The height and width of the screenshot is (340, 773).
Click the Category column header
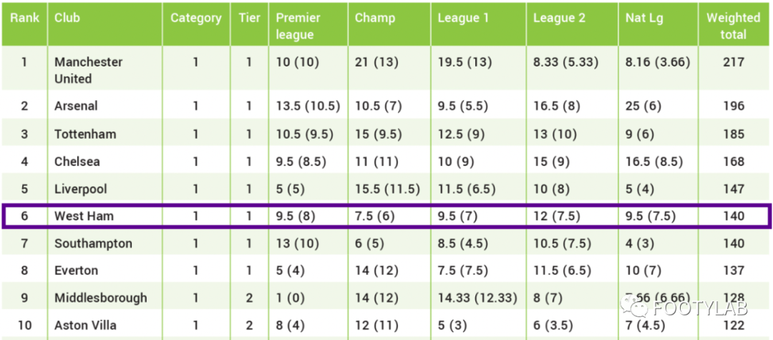(x=195, y=18)
